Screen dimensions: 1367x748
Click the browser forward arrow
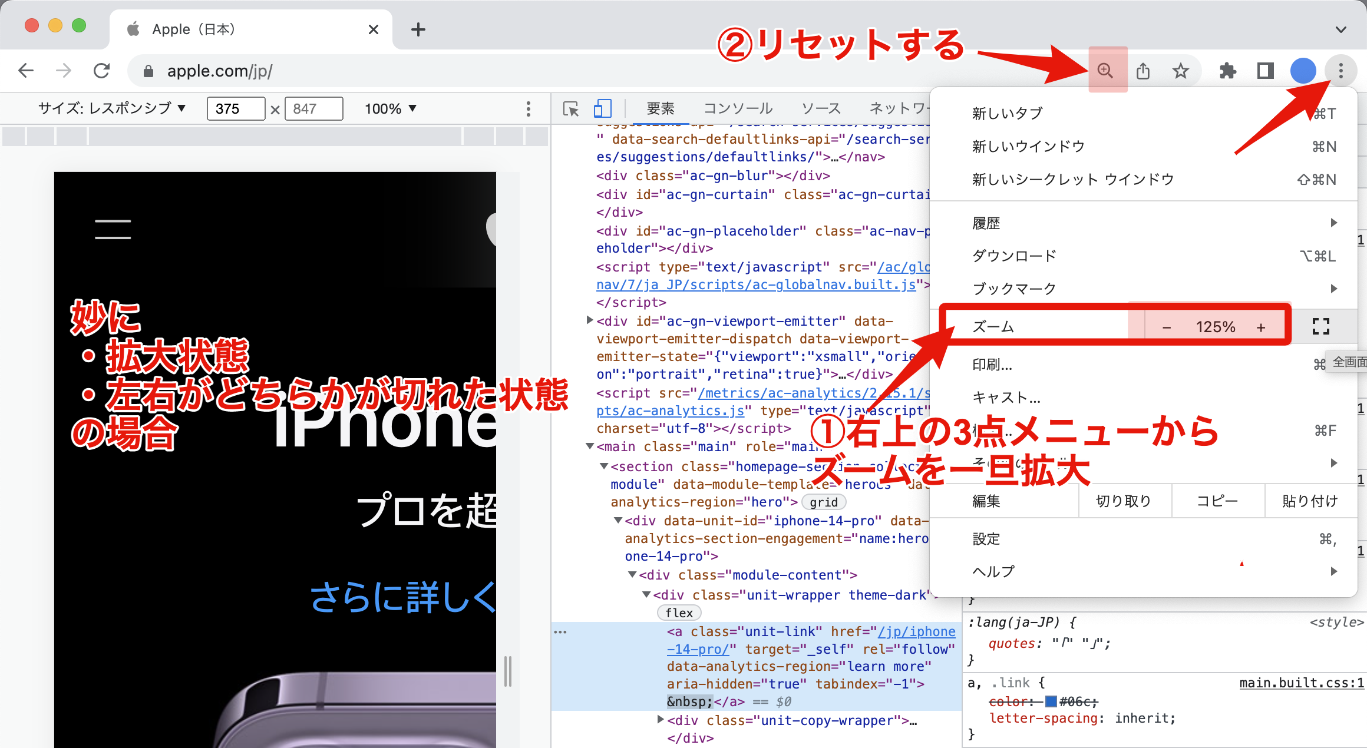pyautogui.click(x=64, y=71)
